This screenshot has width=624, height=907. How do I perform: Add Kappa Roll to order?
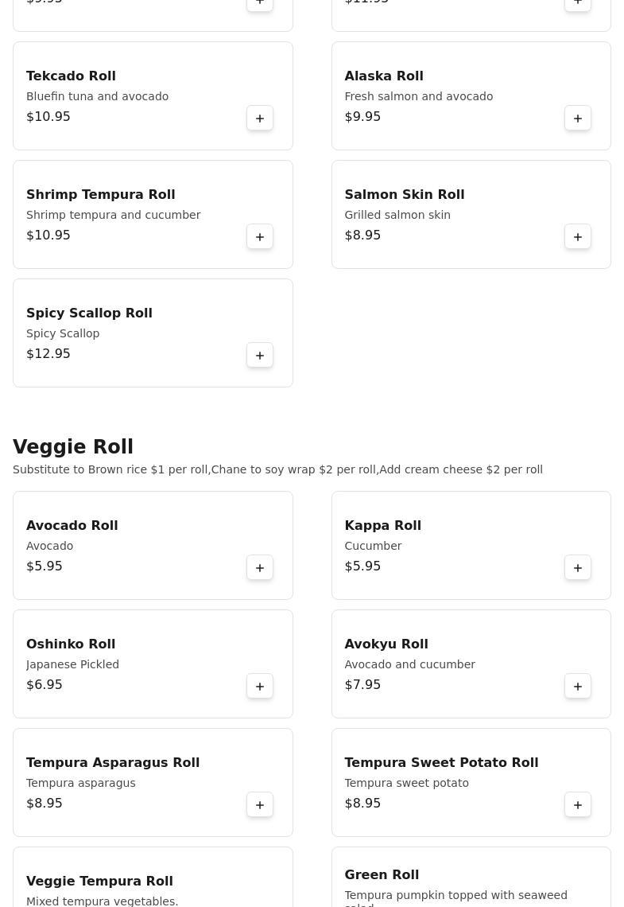click(x=578, y=568)
